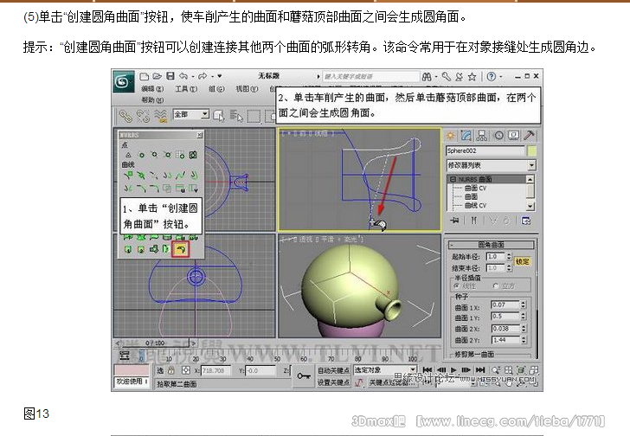
Task: Click the Open Mini Curve Editor icon
Action: (125, 356)
